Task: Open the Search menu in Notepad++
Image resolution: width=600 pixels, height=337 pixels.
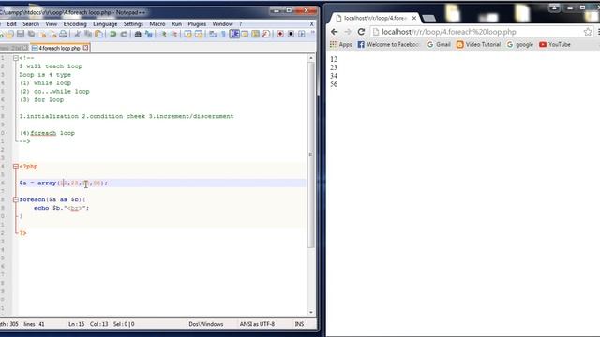Action: [x=31, y=23]
